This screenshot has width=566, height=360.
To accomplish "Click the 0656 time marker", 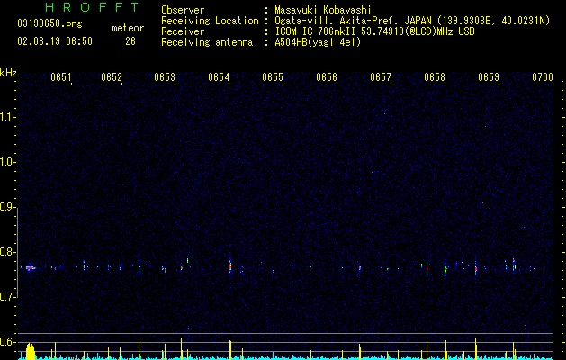I will coord(327,77).
